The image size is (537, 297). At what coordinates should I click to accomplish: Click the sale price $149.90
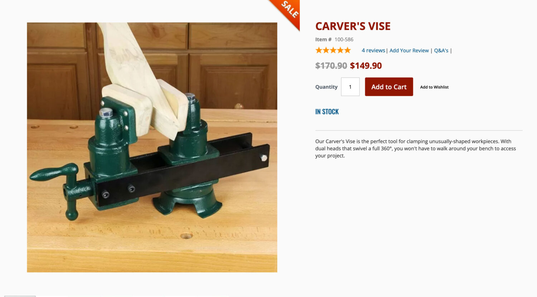(x=366, y=65)
